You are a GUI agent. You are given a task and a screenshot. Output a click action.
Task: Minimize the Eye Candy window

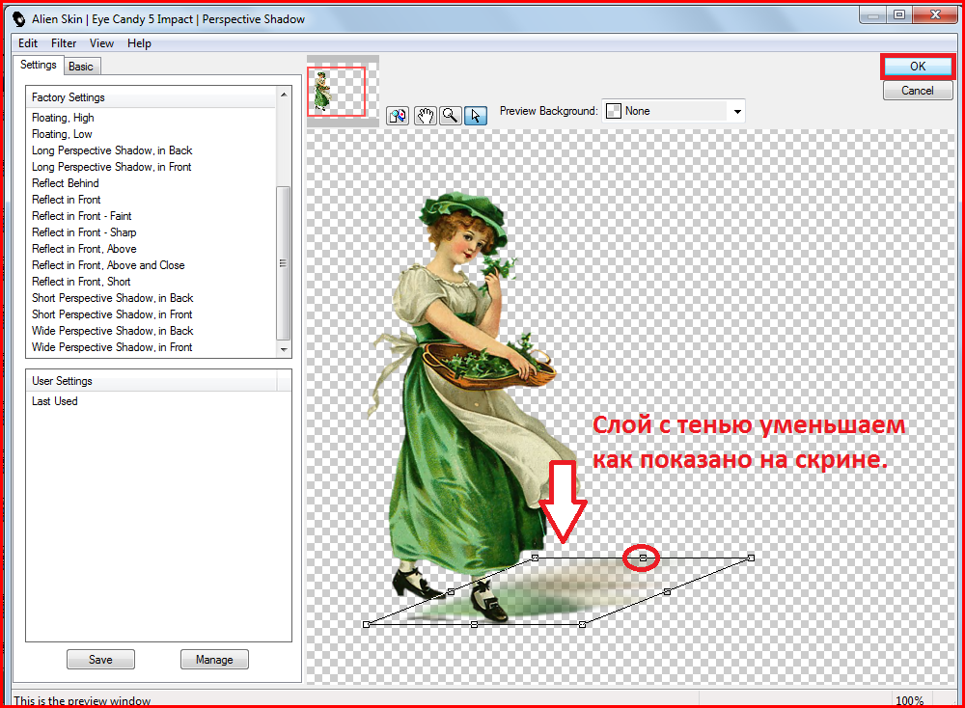(872, 14)
